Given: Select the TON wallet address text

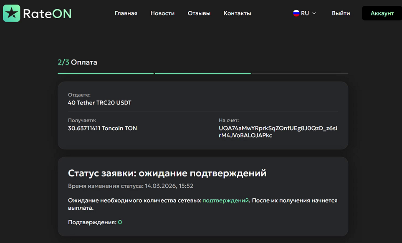Looking at the screenshot, I should click(x=278, y=132).
